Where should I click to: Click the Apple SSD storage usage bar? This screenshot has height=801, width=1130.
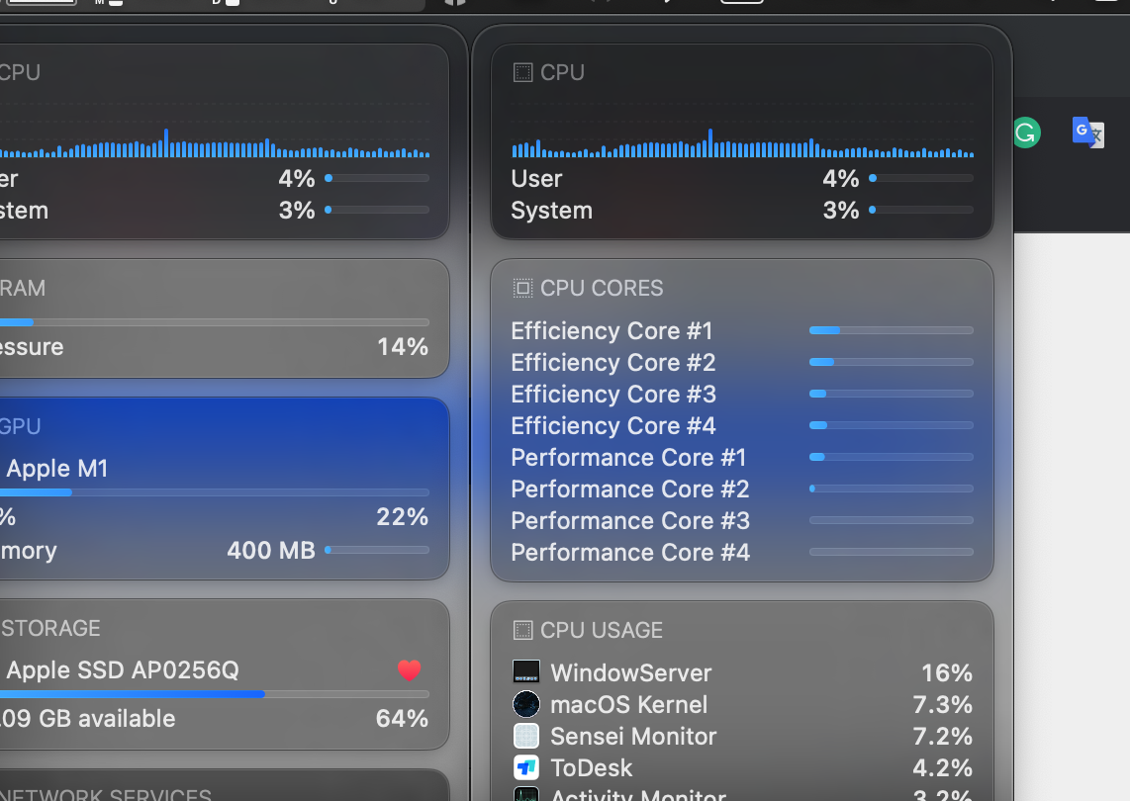click(x=213, y=694)
